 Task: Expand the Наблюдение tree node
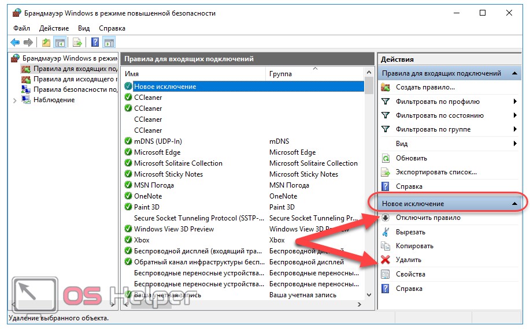click(15, 100)
